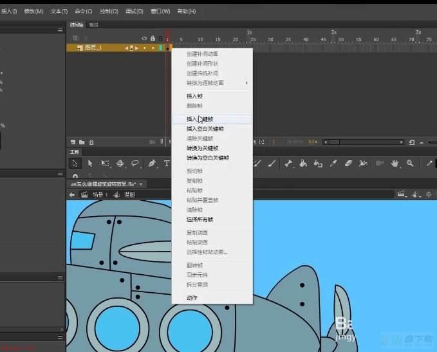
Task: Toggle show/hide all layers eye icon
Action: pyautogui.click(x=144, y=39)
